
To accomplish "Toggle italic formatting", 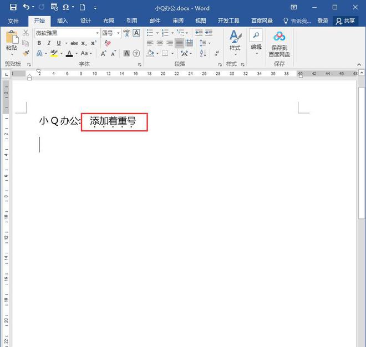I will pos(49,43).
